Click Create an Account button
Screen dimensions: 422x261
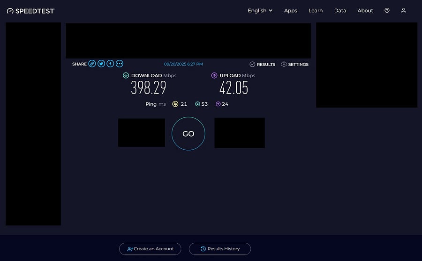click(150, 249)
